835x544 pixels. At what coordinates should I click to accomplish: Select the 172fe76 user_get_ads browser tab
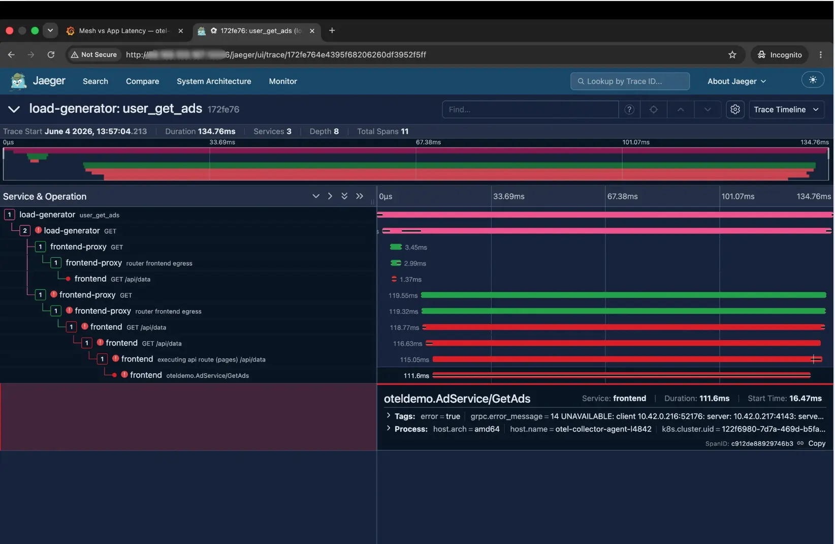point(258,31)
